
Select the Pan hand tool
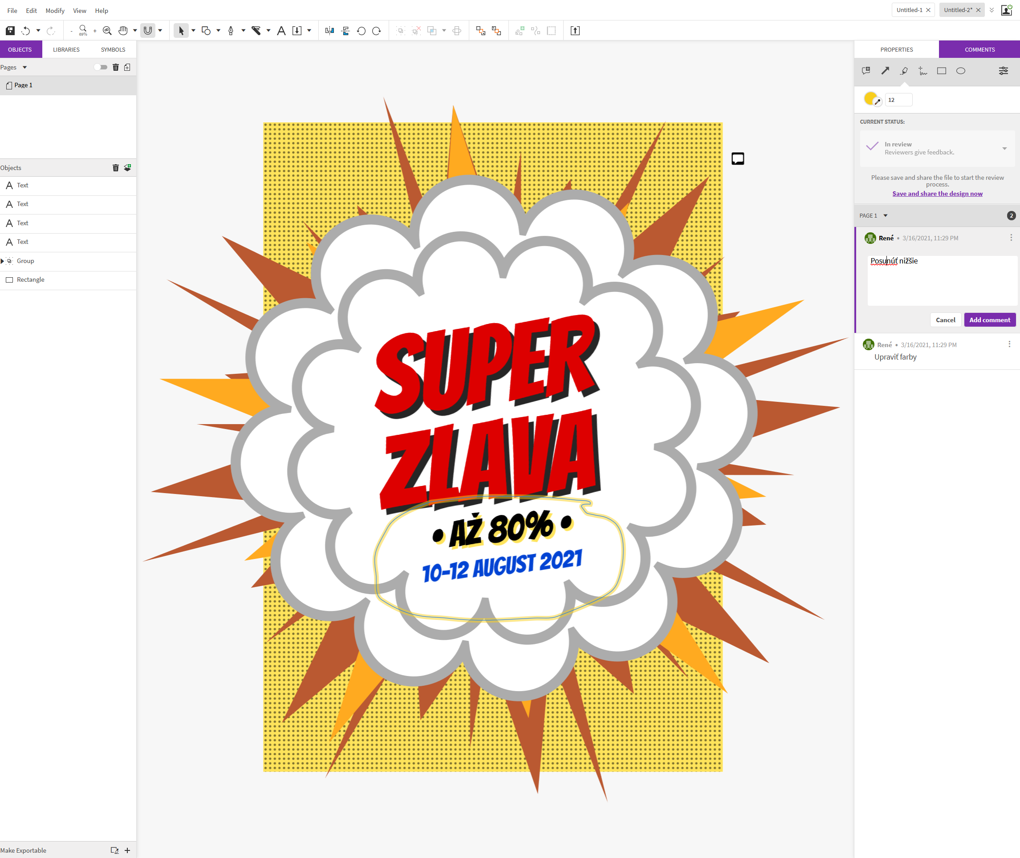pyautogui.click(x=123, y=31)
